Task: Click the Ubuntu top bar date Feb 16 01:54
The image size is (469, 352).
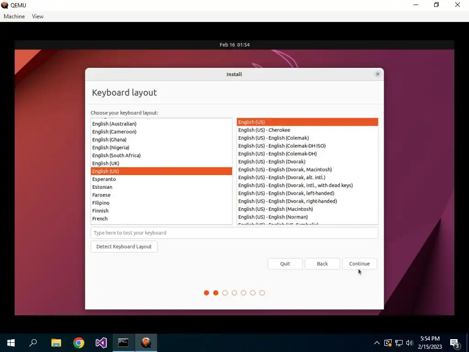Action: click(x=234, y=45)
